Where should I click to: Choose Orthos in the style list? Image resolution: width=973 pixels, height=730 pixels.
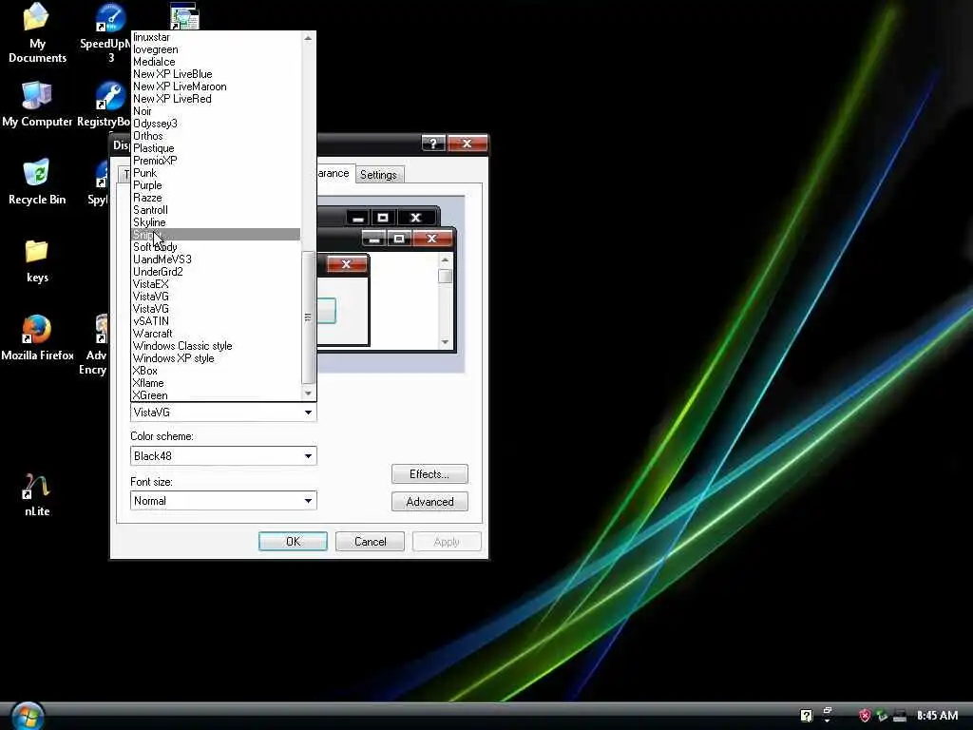pyautogui.click(x=216, y=136)
